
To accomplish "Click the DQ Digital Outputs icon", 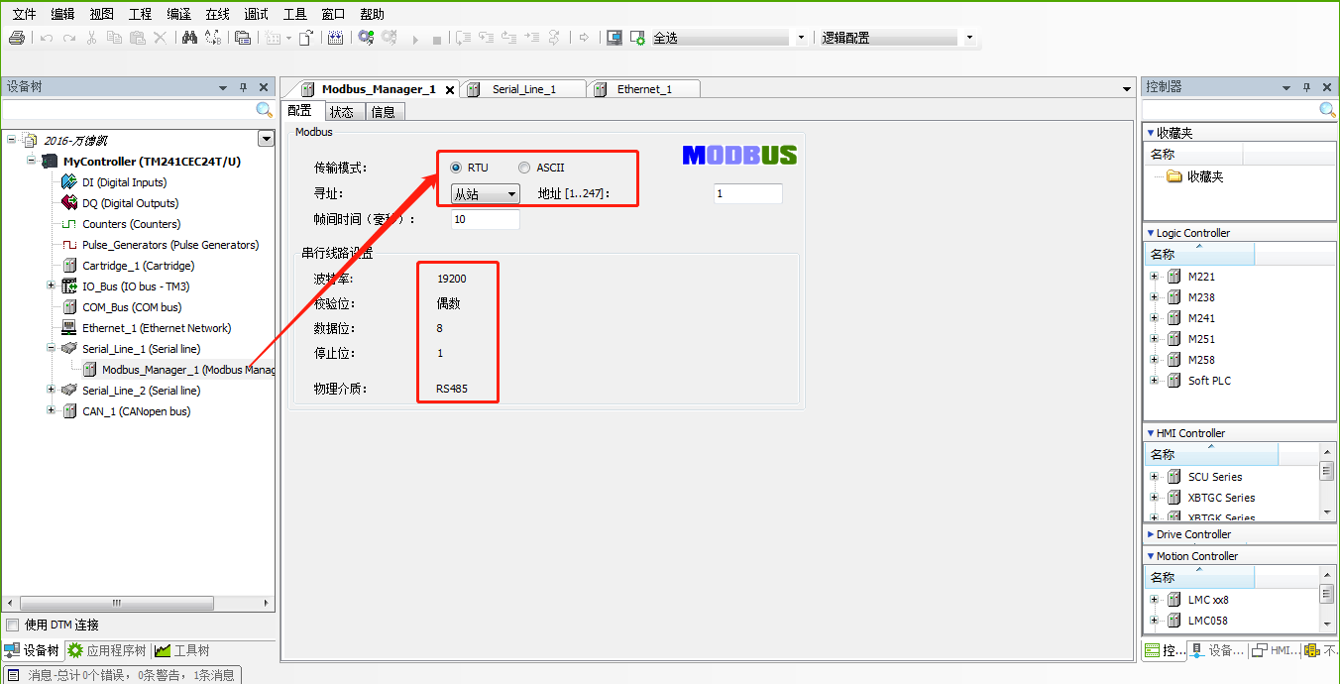I will (x=69, y=203).
